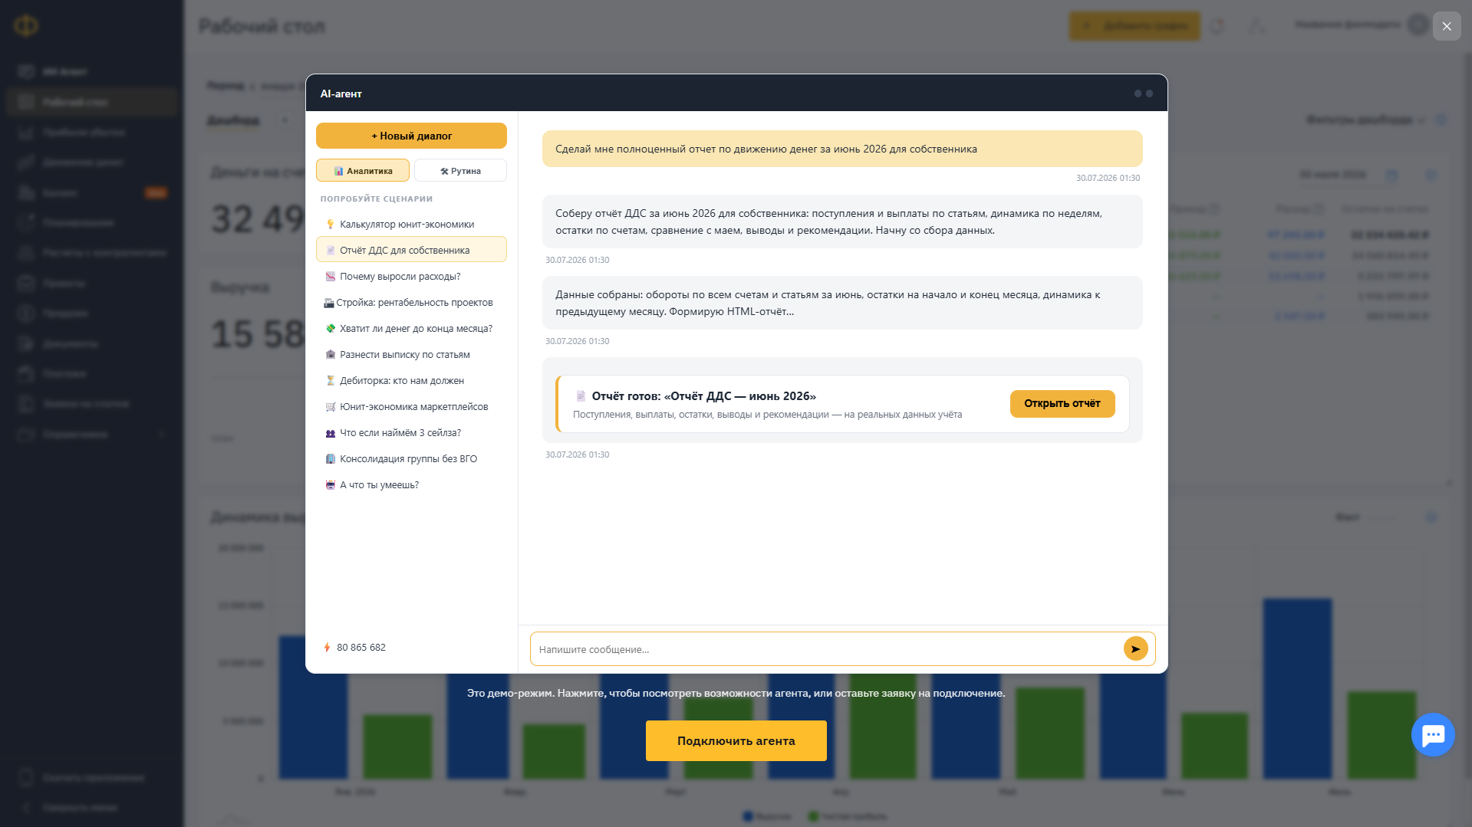Choose the "Юнит-экономика маркетплейсов" scenario
The width and height of the screenshot is (1472, 827).
click(x=411, y=406)
